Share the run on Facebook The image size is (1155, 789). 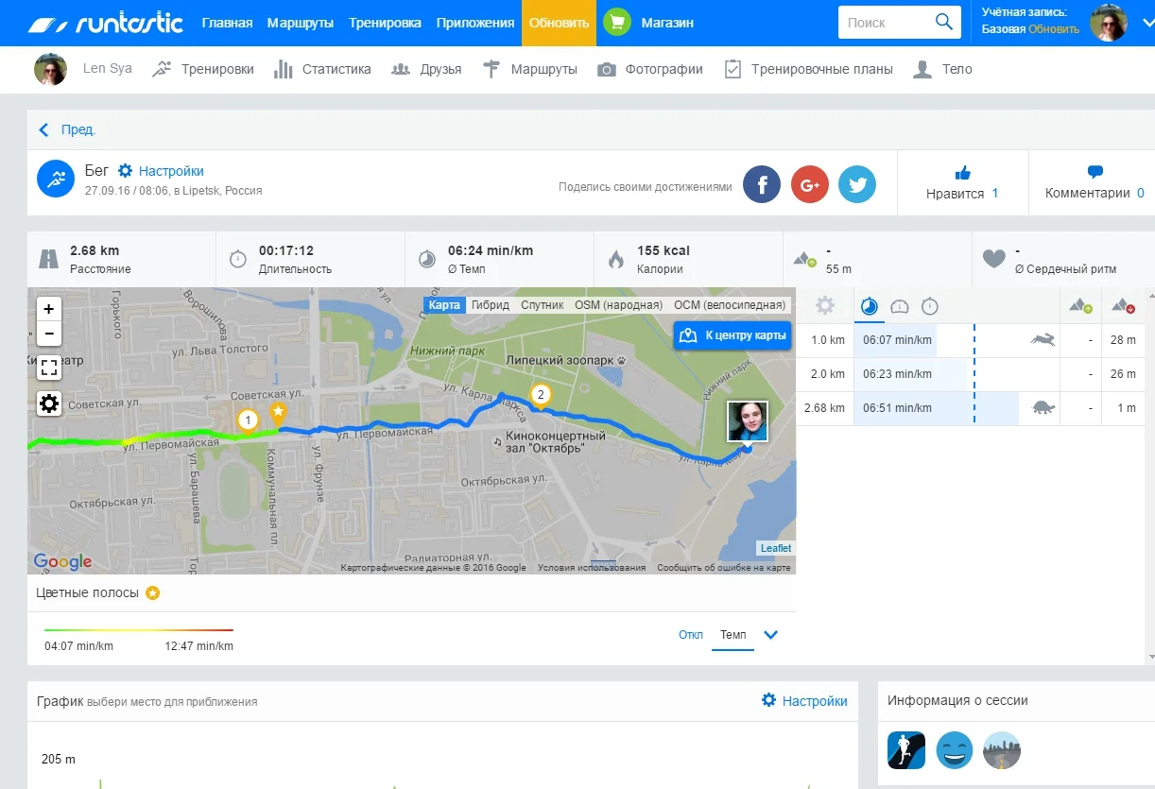coord(761,185)
